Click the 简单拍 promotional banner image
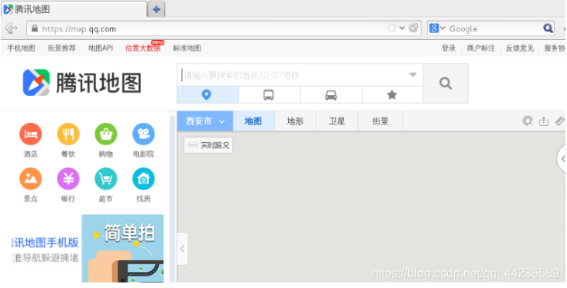567x288 pixels. (123, 248)
